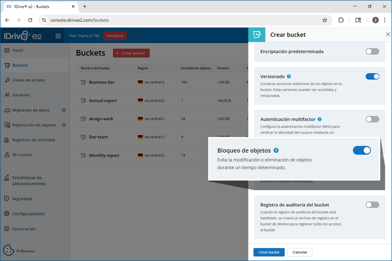
Task: Click the Versionado help question icon
Action: click(289, 77)
